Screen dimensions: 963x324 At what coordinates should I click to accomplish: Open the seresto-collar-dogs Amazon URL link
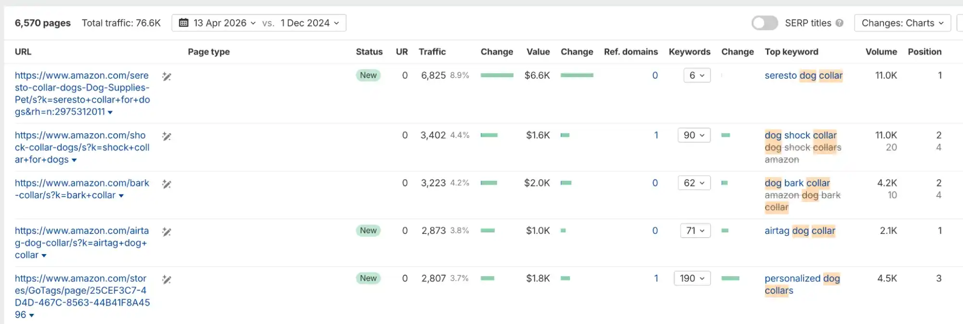(82, 94)
